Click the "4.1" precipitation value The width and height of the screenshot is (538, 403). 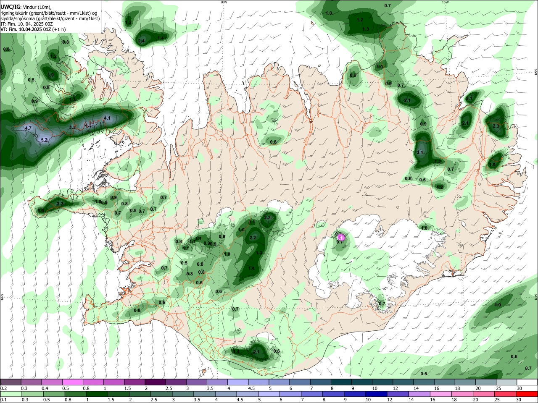click(107, 118)
